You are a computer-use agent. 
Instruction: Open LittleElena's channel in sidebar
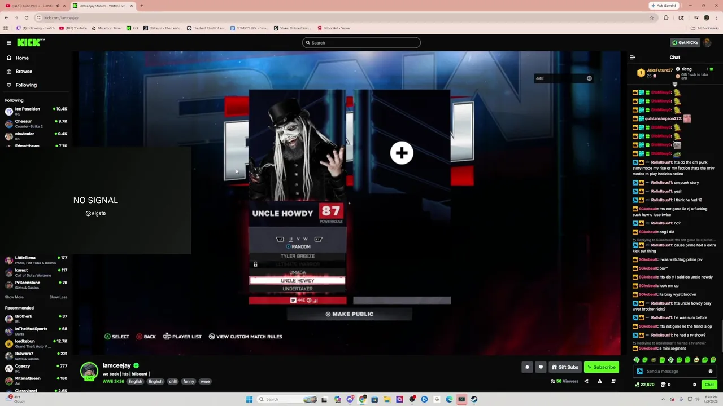click(35, 260)
